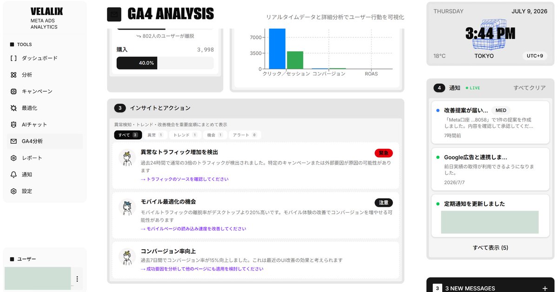The image size is (558, 292).
Task: Open ダッシュボード in the sidebar
Action: pos(45,58)
